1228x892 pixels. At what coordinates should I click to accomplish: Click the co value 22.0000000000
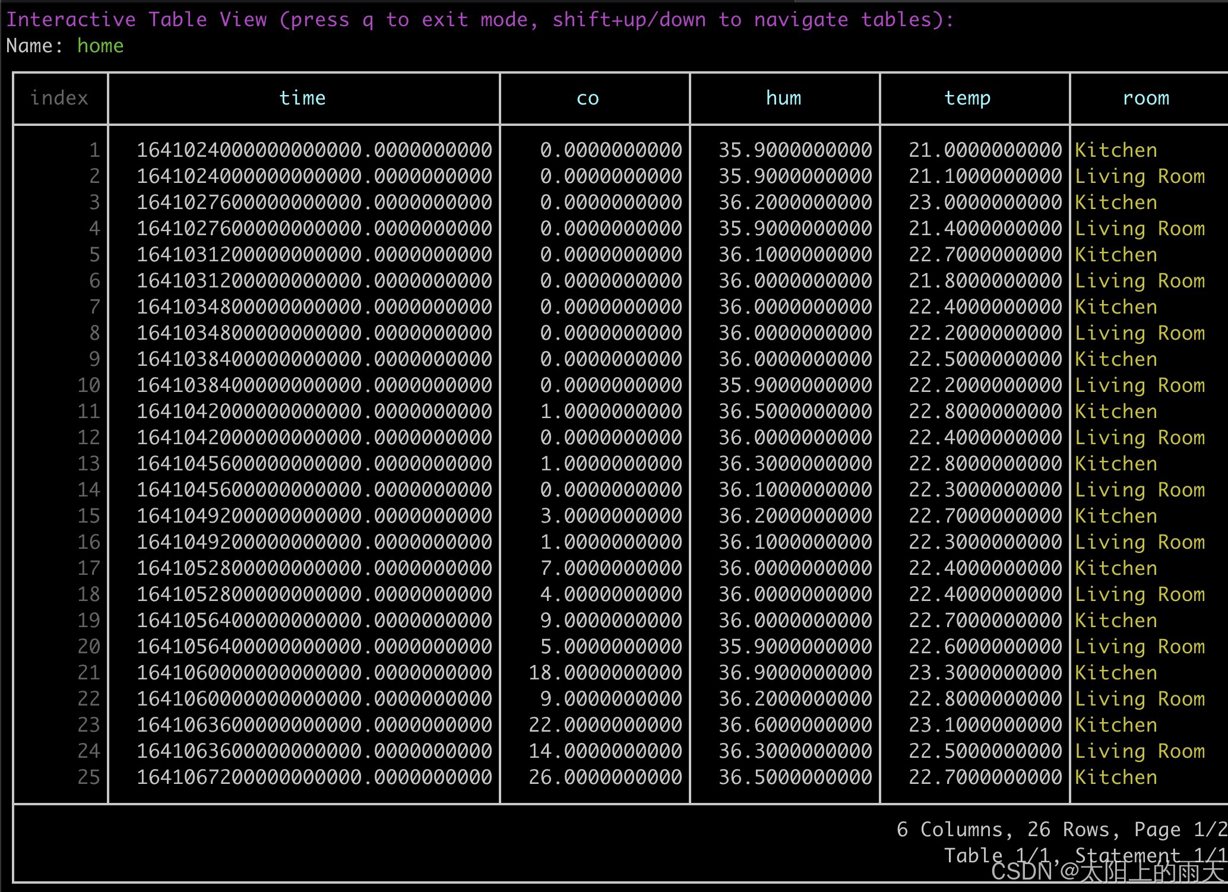coord(605,725)
